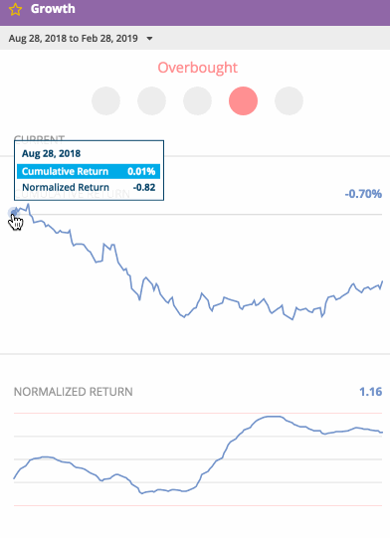Click the Growth panel title
Image resolution: width=390 pixels, height=538 pixels.
[x=53, y=9]
